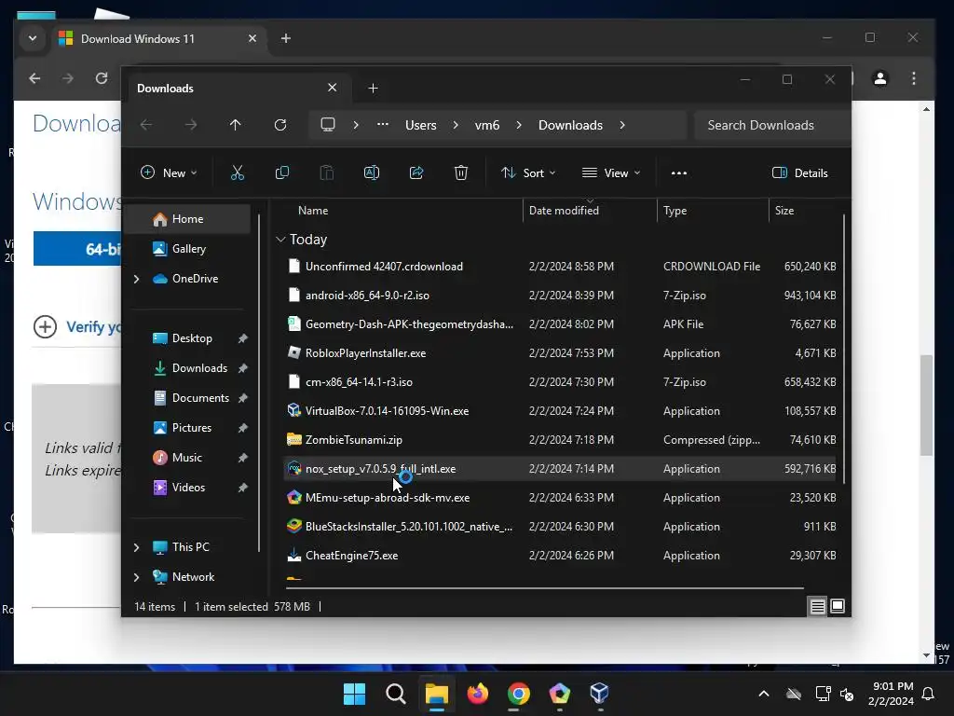954x716 pixels.
Task: Click chevron after Downloads in address bar
Action: point(622,125)
